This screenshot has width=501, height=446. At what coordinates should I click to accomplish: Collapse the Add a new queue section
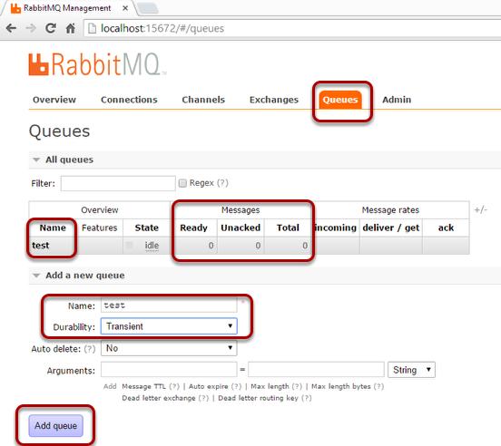click(x=36, y=276)
